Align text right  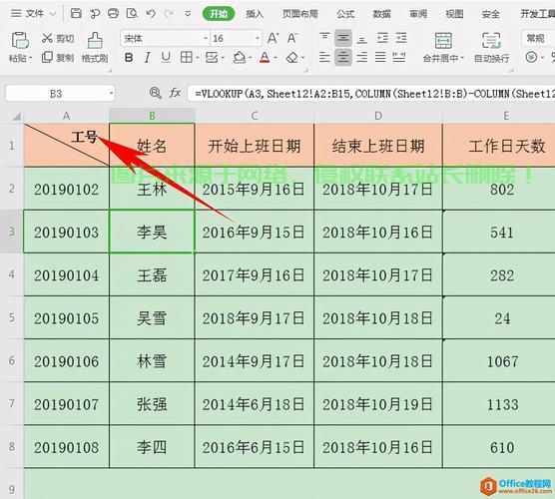361,57
